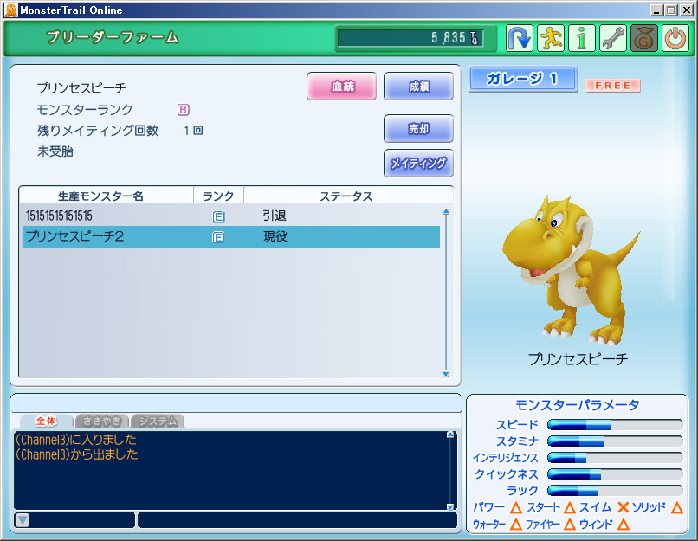The width and height of the screenshot is (698, 541).
Task: Click the スタート triangle aptitude mark
Action: [569, 507]
